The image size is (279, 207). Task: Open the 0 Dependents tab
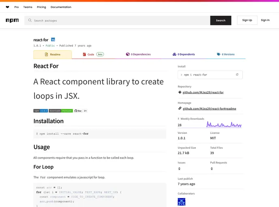(184, 54)
